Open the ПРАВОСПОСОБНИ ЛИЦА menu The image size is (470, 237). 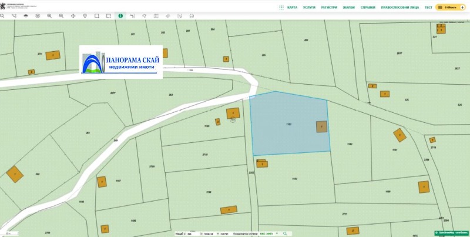coord(400,8)
